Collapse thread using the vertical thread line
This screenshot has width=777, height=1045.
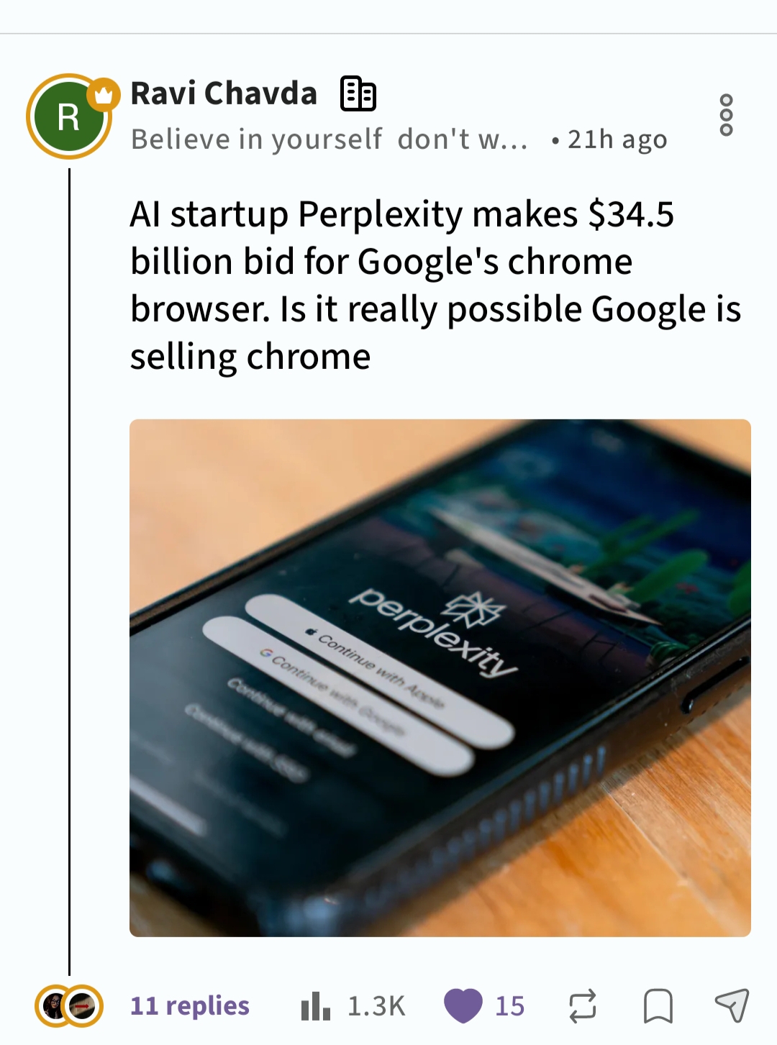coord(70,568)
